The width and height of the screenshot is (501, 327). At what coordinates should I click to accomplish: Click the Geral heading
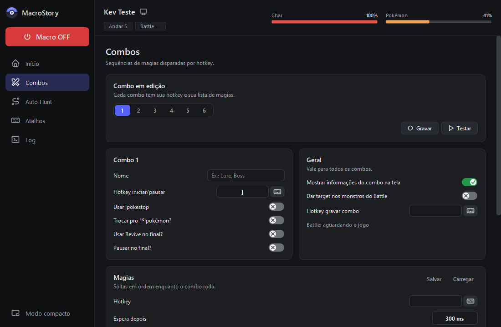[x=314, y=160]
